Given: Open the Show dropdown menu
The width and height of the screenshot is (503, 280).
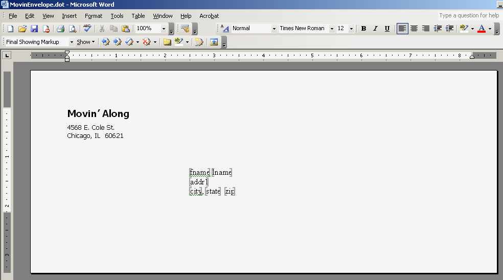Looking at the screenshot, I should click(x=86, y=42).
